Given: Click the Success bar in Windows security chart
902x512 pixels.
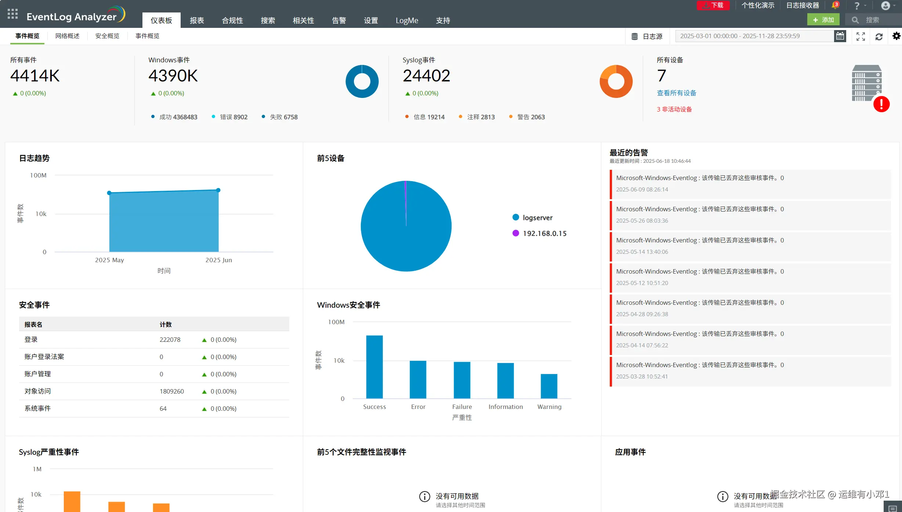Looking at the screenshot, I should click(374, 367).
